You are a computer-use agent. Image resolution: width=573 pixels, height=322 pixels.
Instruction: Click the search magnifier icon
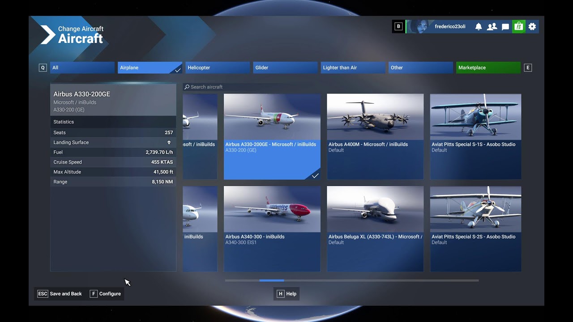click(x=187, y=87)
